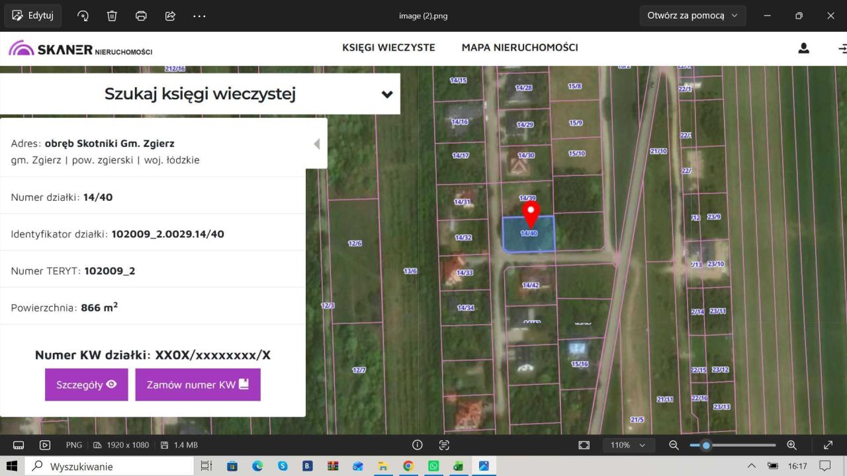The image size is (847, 476).
Task: Delete the image with the trash icon
Action: point(112,16)
